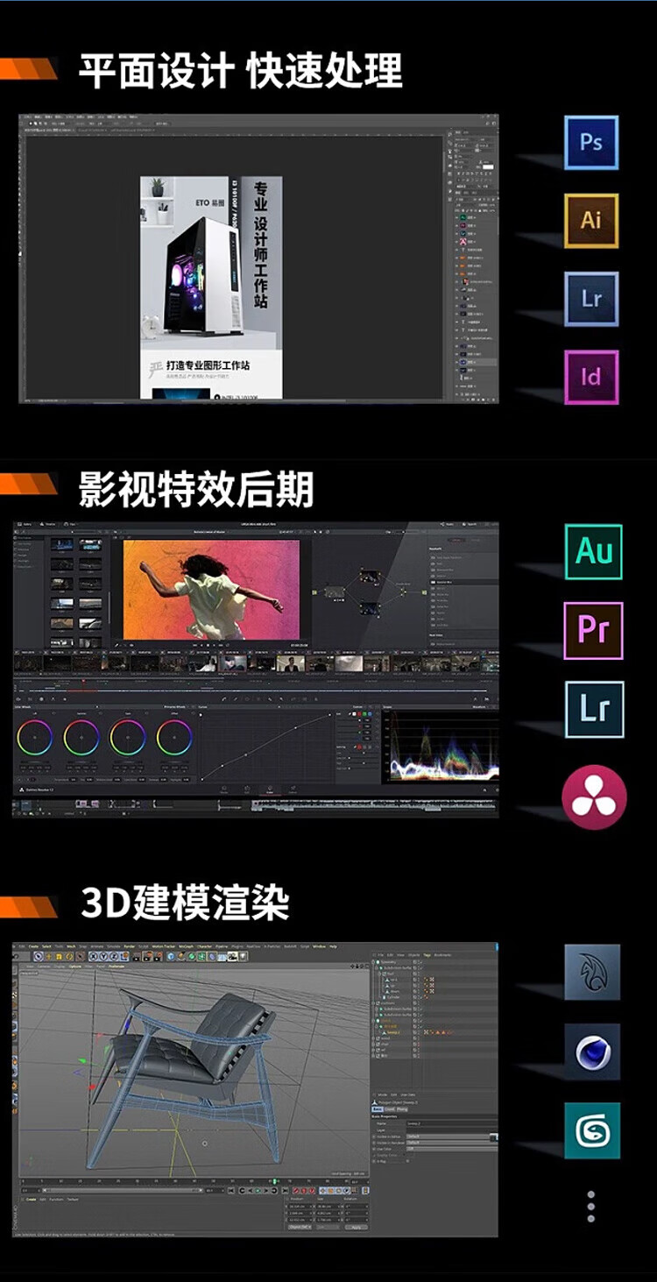Click the Photoshop Ps app icon

coord(591,142)
